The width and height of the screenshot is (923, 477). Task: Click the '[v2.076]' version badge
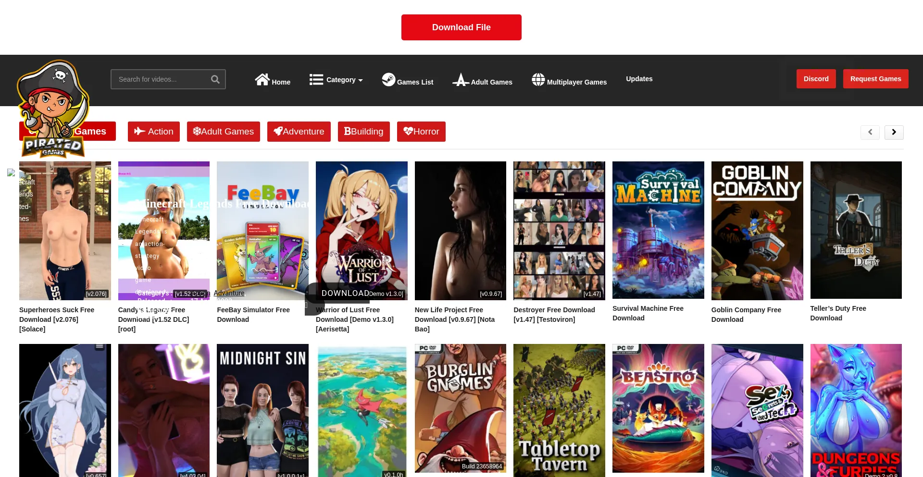(x=96, y=294)
